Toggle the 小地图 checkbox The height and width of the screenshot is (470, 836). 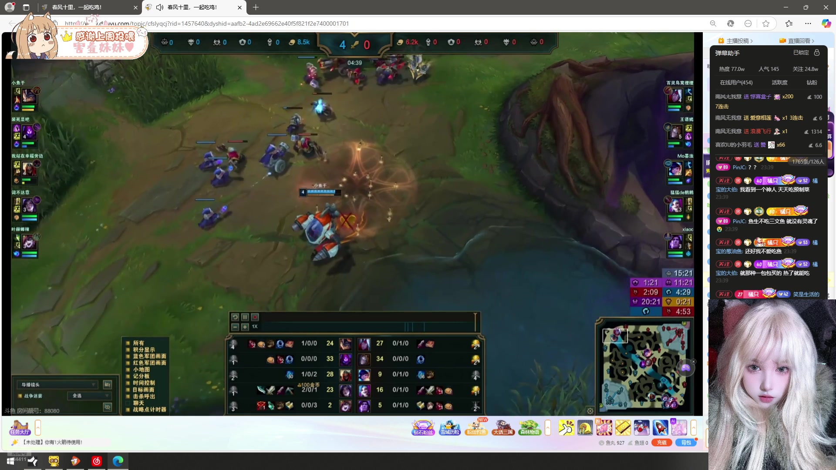(x=128, y=369)
